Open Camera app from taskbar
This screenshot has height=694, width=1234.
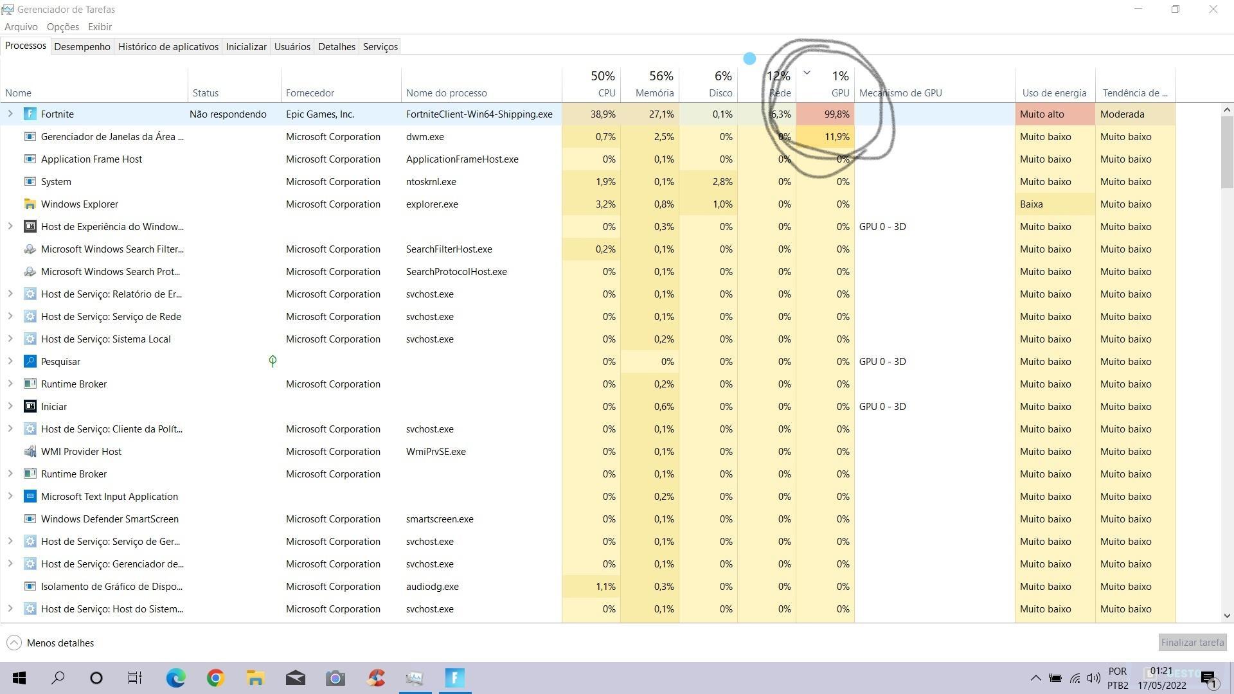(x=335, y=678)
